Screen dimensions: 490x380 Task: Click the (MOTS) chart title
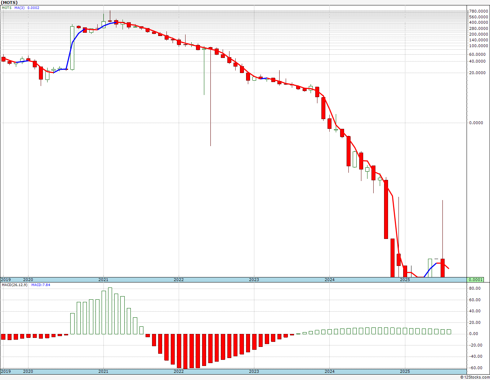[x=9, y=3]
